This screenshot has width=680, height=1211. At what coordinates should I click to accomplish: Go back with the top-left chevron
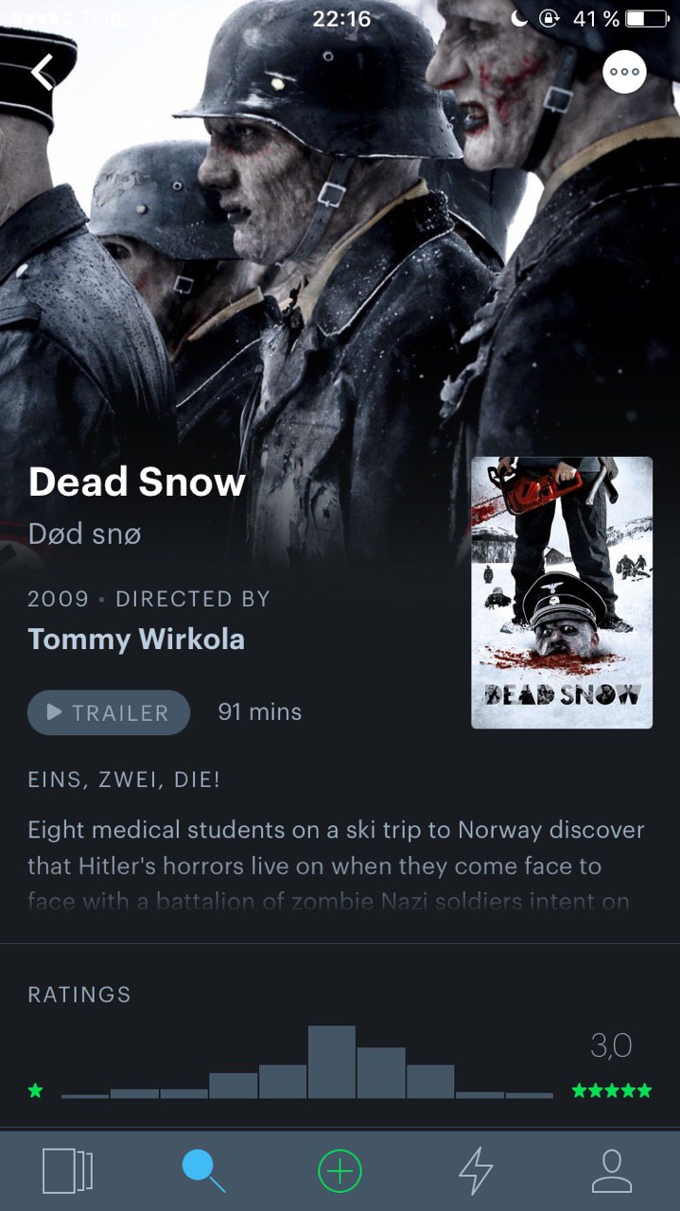(42, 72)
